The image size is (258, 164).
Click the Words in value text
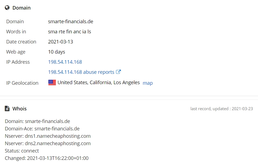pyautogui.click(x=69, y=32)
